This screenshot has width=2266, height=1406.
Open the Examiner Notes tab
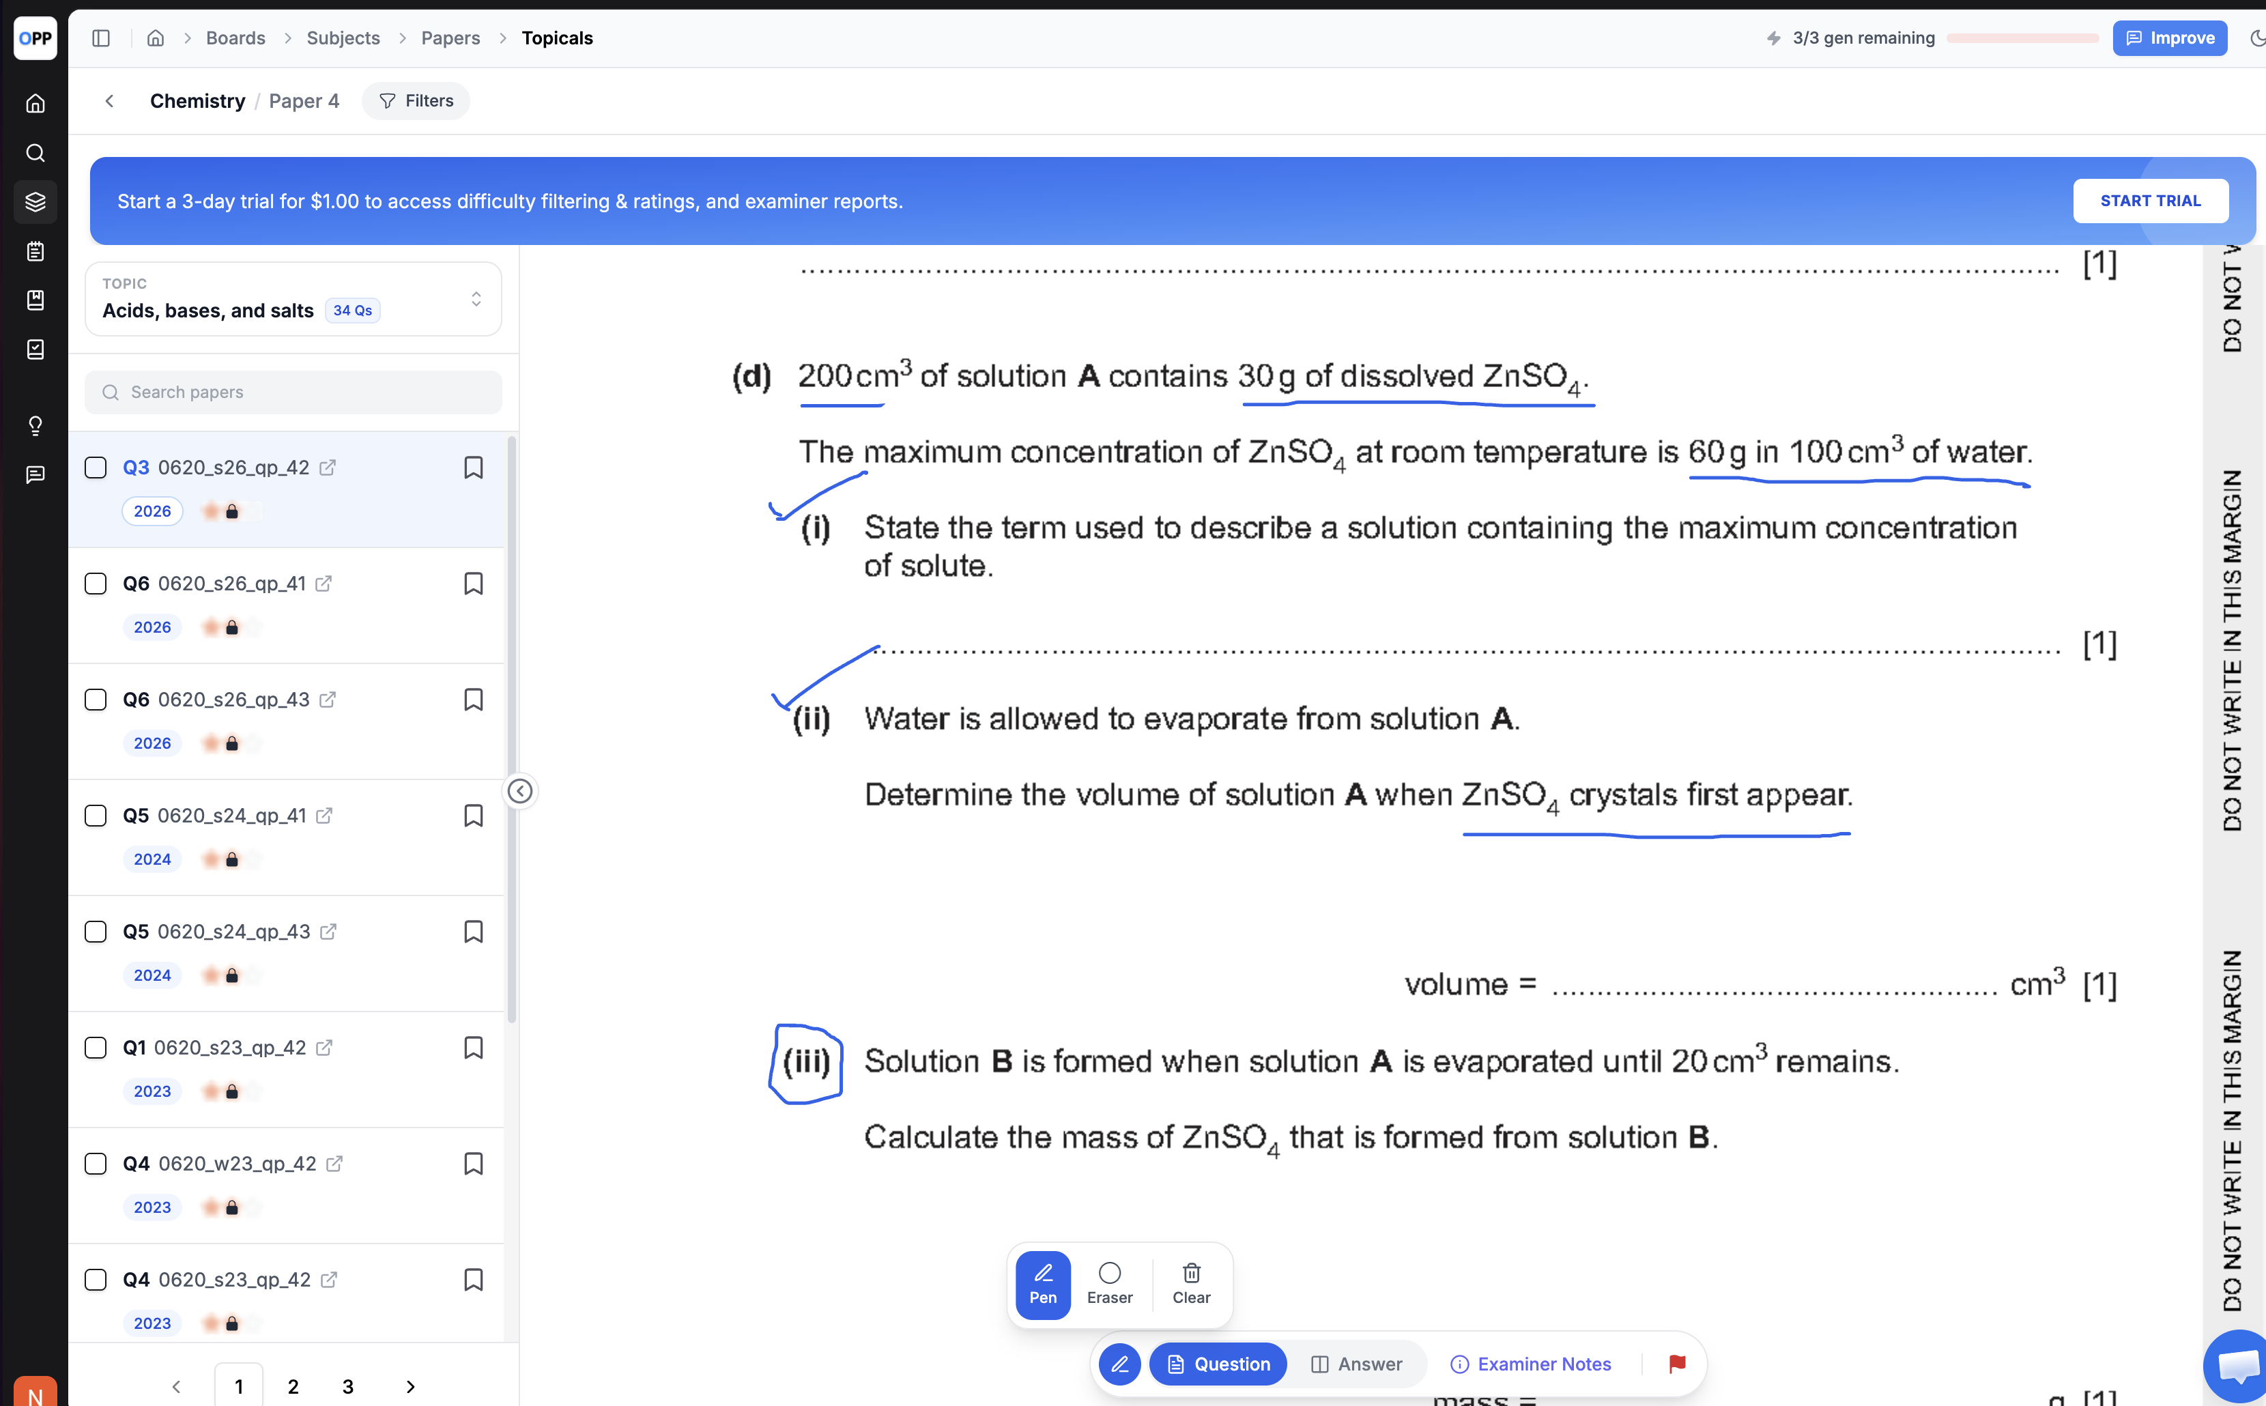pyautogui.click(x=1530, y=1364)
